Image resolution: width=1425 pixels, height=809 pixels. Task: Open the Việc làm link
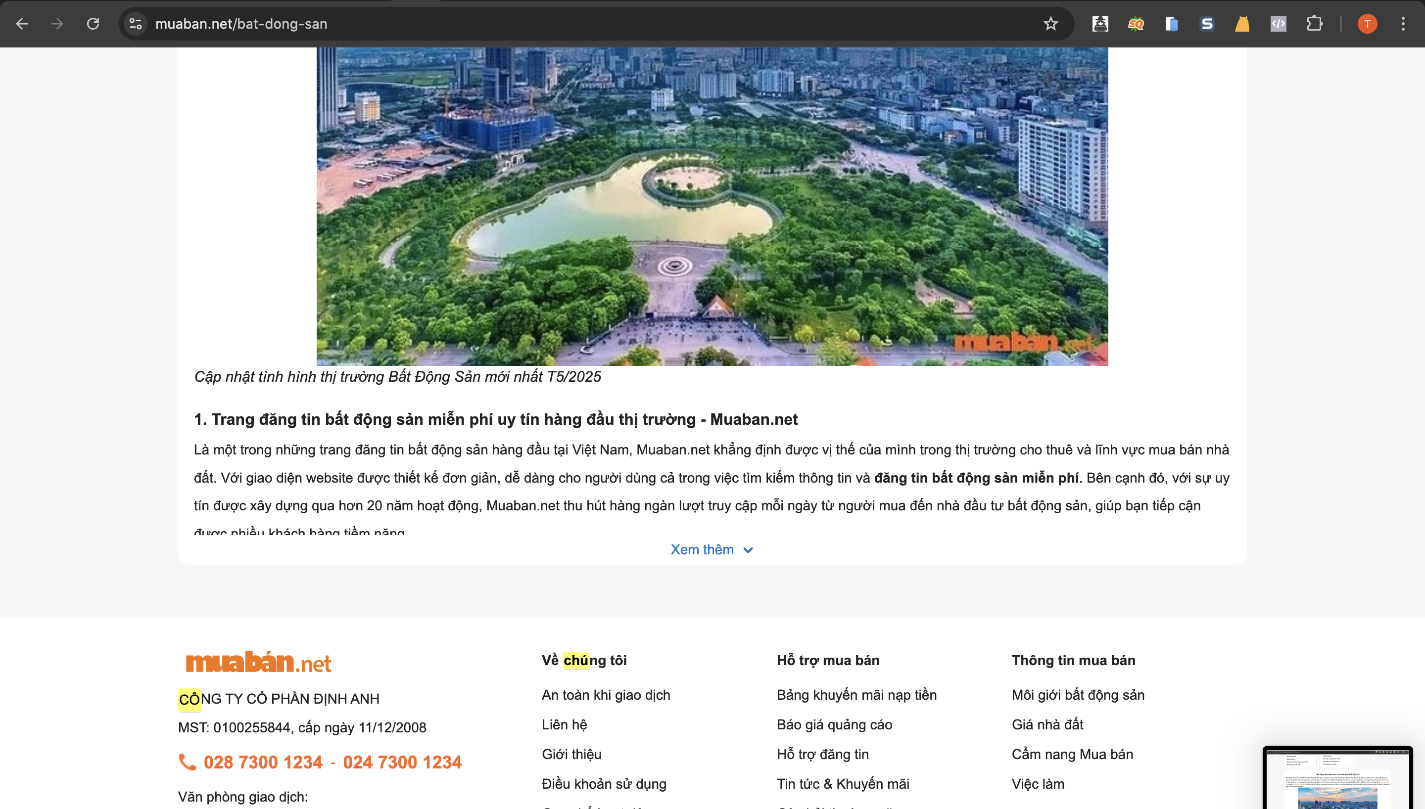click(x=1038, y=784)
